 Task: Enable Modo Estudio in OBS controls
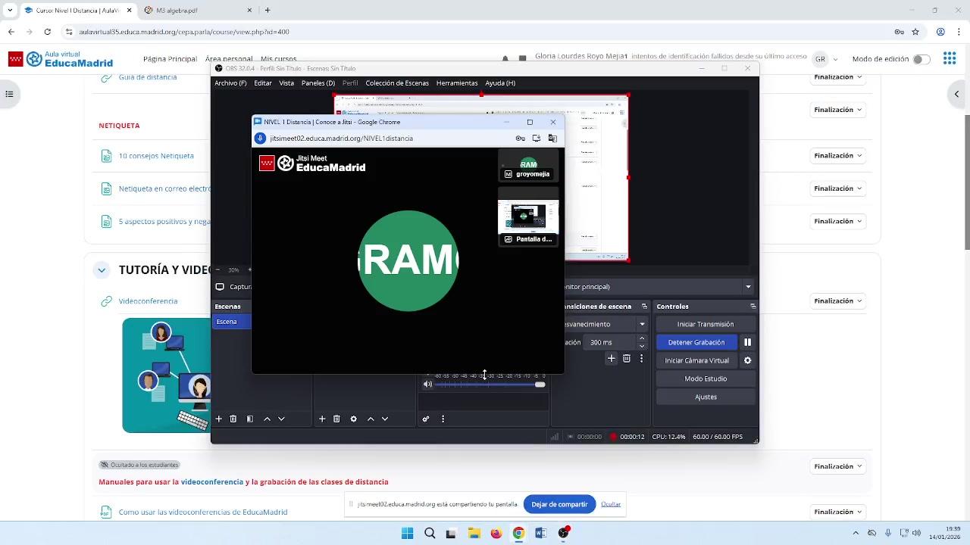pos(705,378)
